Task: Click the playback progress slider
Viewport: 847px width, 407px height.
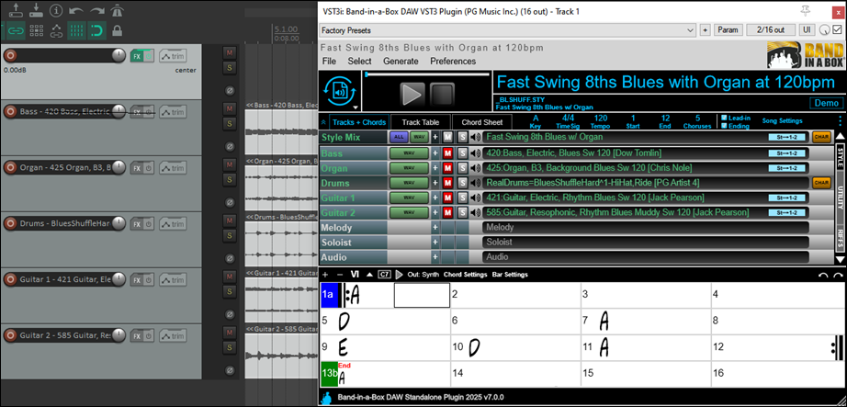Action: click(427, 74)
